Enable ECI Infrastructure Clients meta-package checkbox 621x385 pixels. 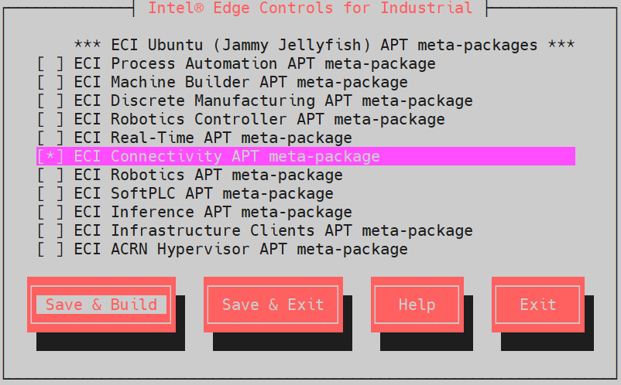pos(50,231)
